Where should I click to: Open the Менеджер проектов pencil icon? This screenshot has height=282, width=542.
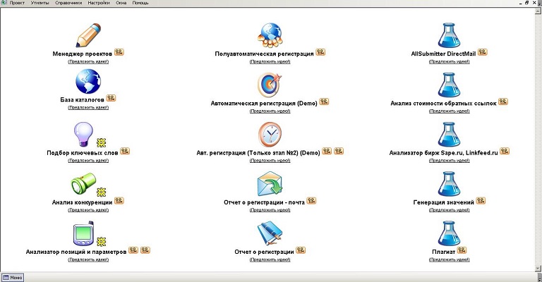pos(88,35)
